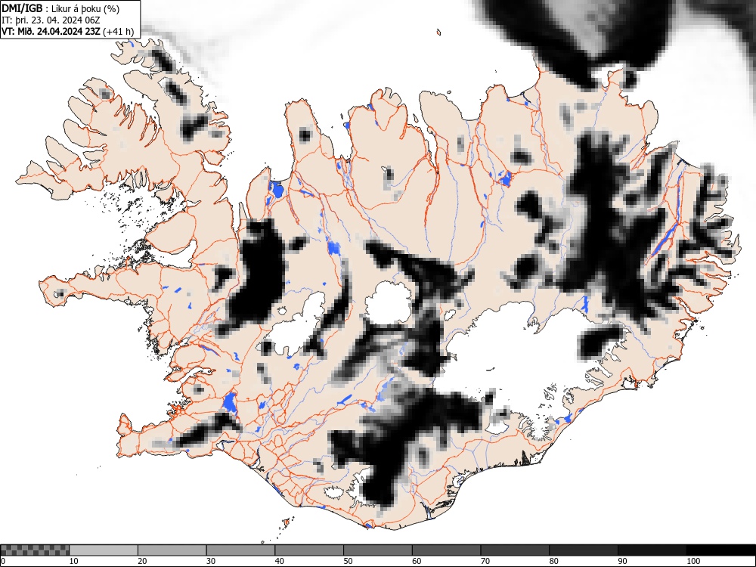Click the '(+41 h)' forecast offset text
The image size is (756, 567).
[x=118, y=32]
